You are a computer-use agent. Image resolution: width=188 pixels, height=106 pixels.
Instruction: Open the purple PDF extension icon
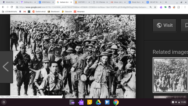pos(169,7)
